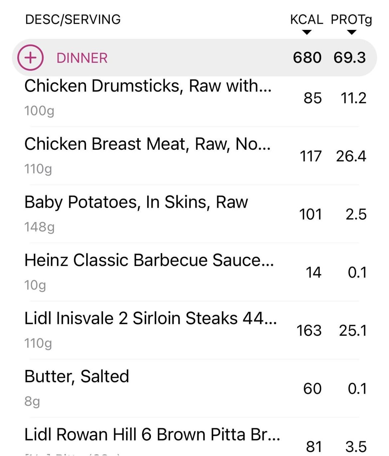Open the KCAL column dropdown arrow
Image resolution: width=389 pixels, height=456 pixels.
click(x=307, y=32)
